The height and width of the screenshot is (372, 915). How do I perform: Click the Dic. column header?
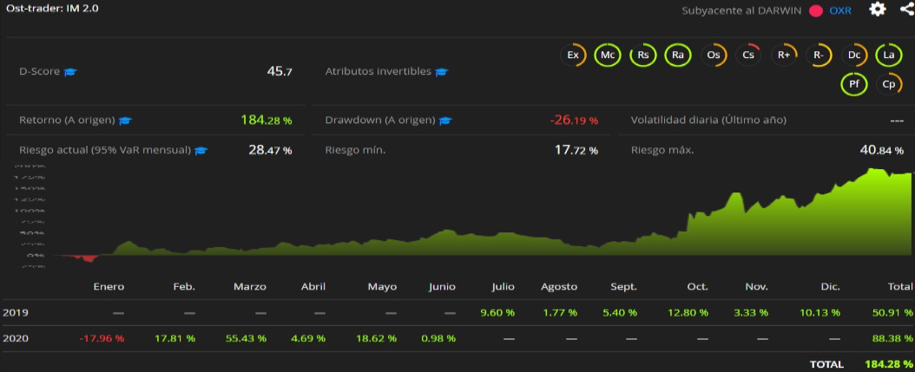831,287
